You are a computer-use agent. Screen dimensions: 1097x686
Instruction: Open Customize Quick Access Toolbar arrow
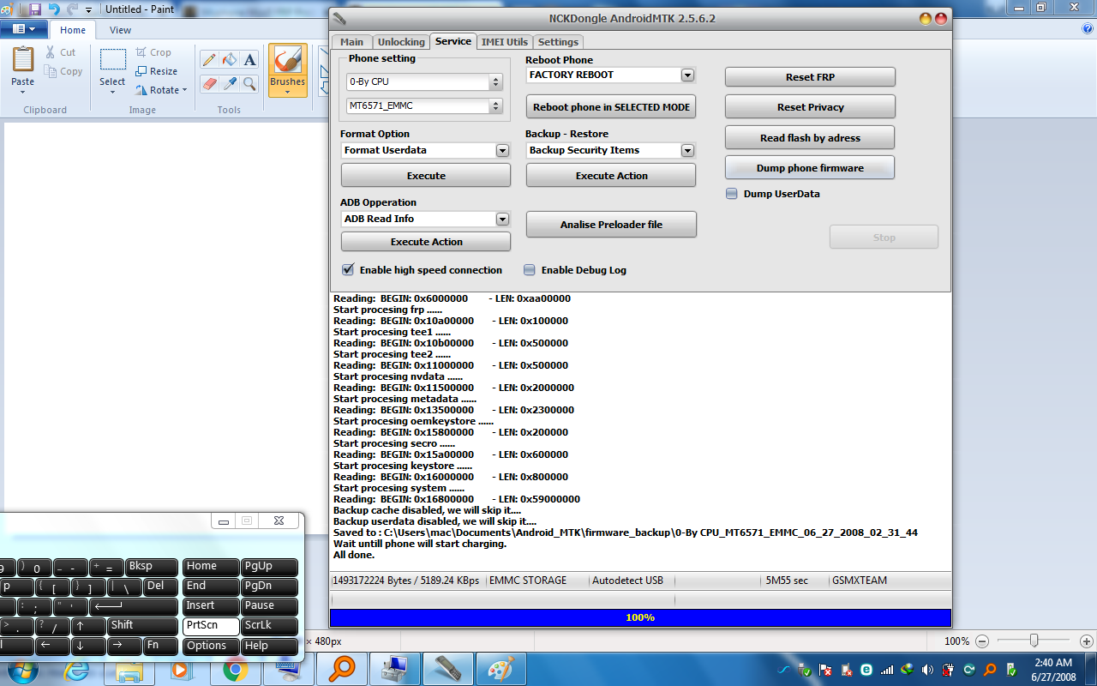tap(89, 10)
